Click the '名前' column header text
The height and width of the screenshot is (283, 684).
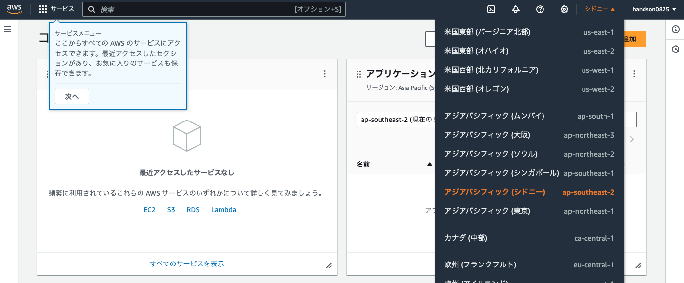click(363, 164)
